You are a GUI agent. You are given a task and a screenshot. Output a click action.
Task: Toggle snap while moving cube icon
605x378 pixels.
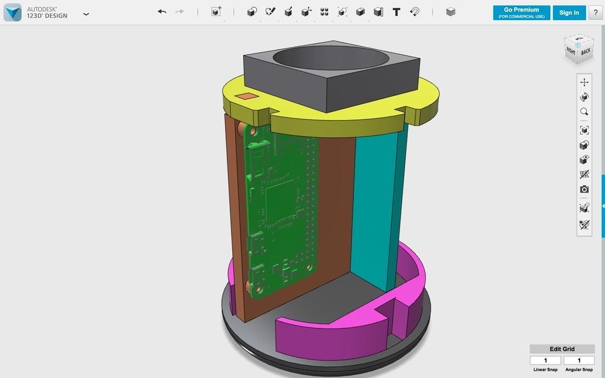coord(584,208)
